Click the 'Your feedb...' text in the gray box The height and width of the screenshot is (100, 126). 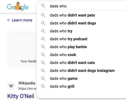coord(28,61)
